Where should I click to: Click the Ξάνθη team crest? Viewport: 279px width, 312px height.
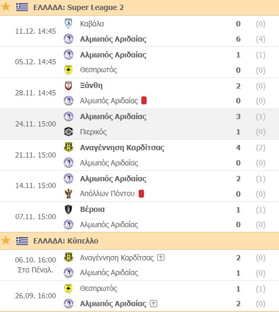[69, 85]
